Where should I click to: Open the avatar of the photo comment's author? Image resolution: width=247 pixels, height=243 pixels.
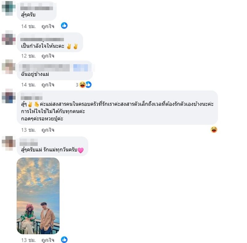9,143
